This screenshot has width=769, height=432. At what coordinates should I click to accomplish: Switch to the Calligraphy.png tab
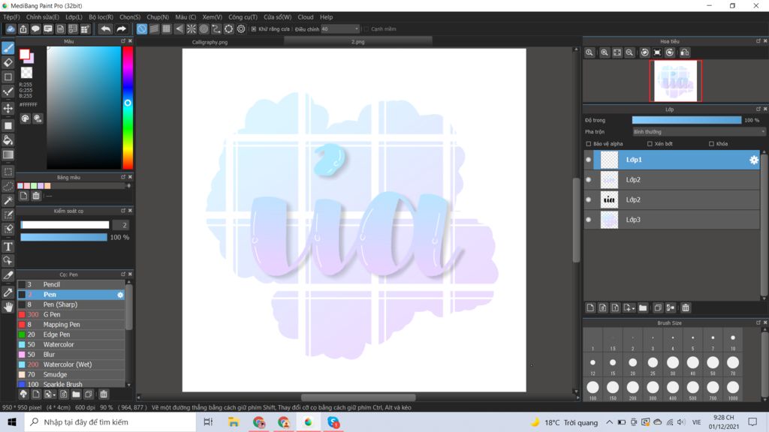(210, 42)
